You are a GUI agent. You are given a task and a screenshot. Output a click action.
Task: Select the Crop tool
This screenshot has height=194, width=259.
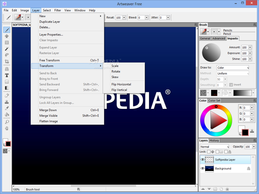tap(7, 61)
